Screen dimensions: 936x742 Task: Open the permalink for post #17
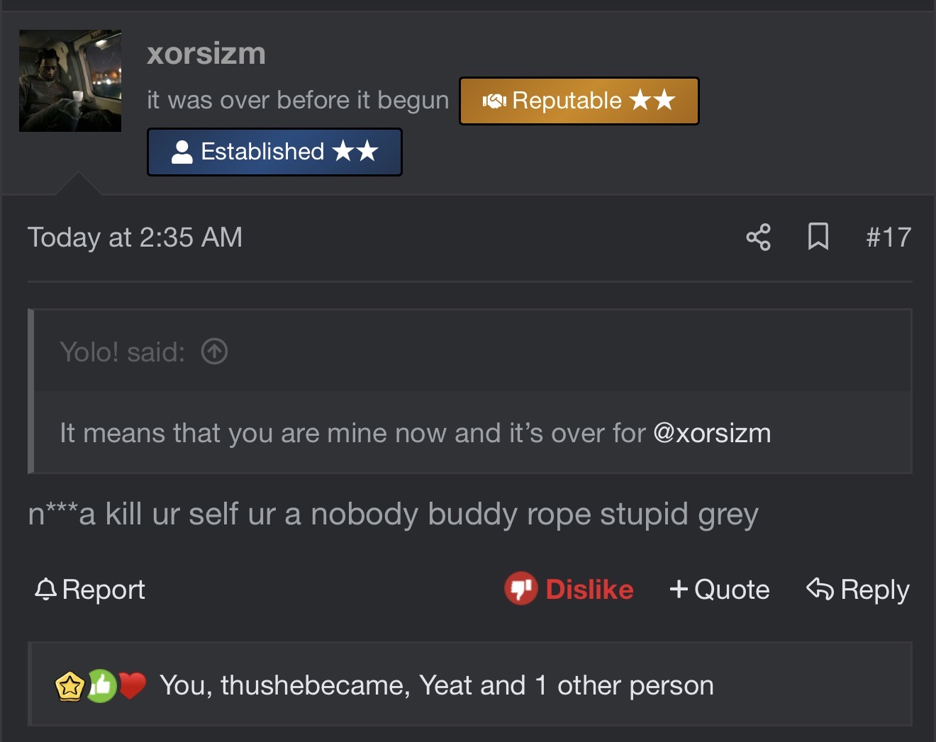pos(888,237)
